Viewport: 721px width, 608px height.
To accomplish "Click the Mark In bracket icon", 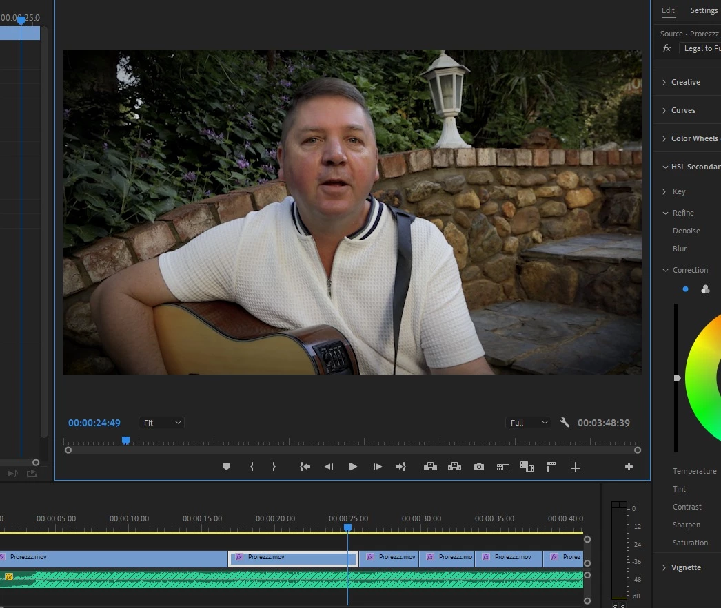I will pyautogui.click(x=252, y=467).
